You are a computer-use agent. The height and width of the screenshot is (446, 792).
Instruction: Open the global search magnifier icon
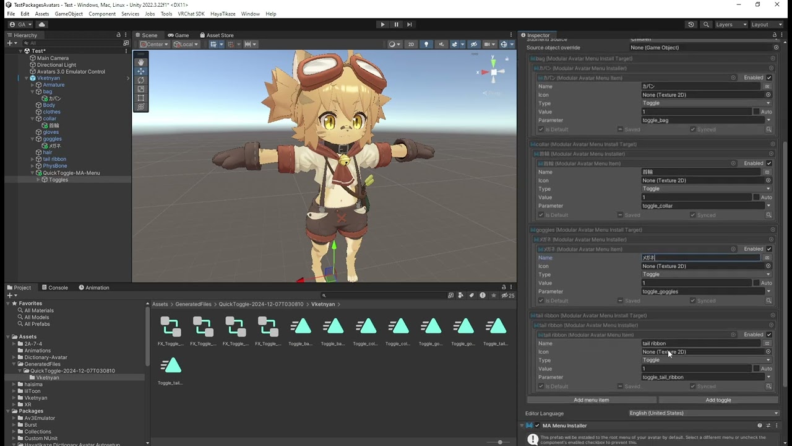[706, 25]
